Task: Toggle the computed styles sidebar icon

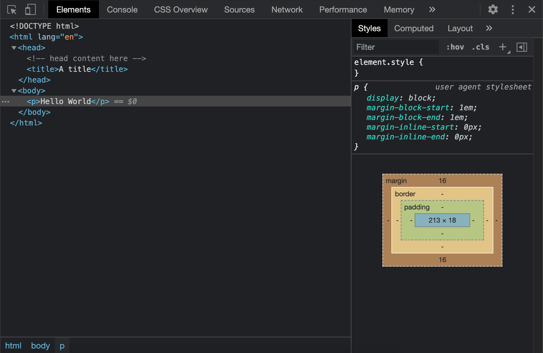Action: click(x=521, y=47)
